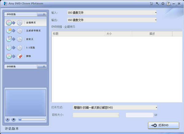Click the 评估版本 label

(12, 128)
